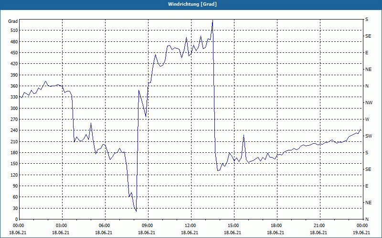Select the 30 y-axis tick label

click(x=15, y=208)
